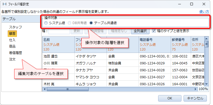This screenshot has width=213, height=105.
Task: Click the scroll down arrow of grid
Action: click(x=207, y=84)
